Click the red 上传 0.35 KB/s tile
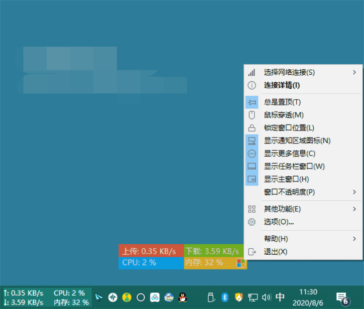Screen dimensions: 364x309 151,251
